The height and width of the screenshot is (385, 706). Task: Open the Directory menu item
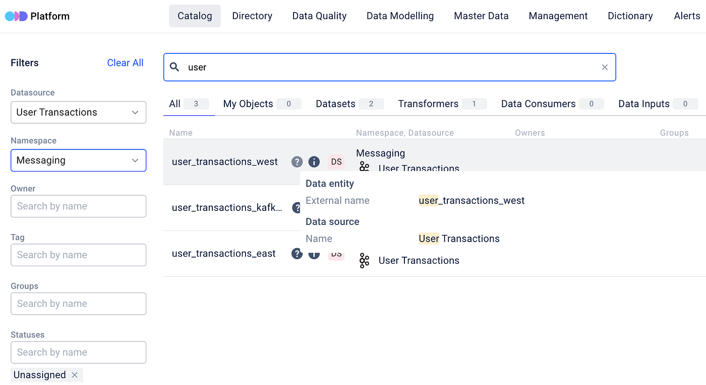tap(252, 16)
